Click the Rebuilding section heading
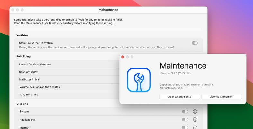The width and height of the screenshot is (253, 129). pos(23,56)
